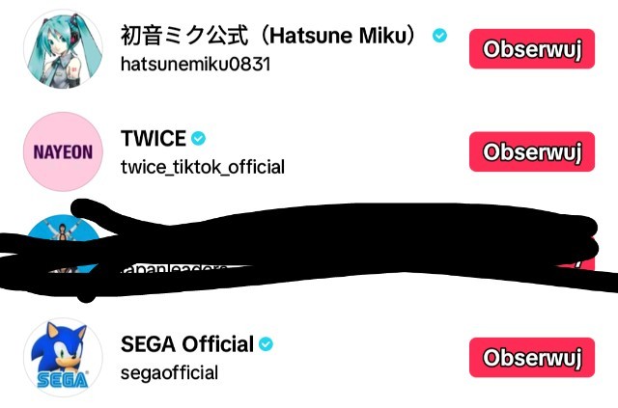Open the Sonic SEGA profile avatar
The image size is (618, 408).
coord(62,356)
